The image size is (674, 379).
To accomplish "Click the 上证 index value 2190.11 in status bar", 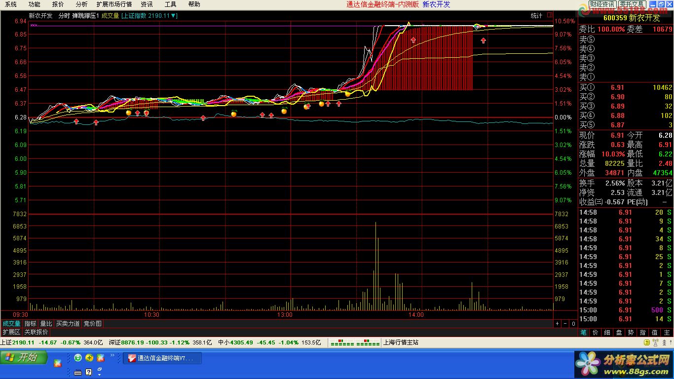I will coord(23,342).
